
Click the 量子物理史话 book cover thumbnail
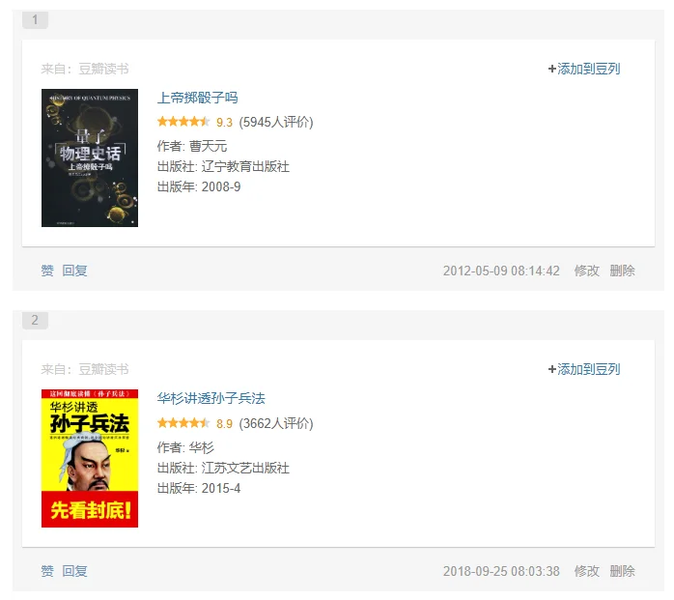pos(90,157)
